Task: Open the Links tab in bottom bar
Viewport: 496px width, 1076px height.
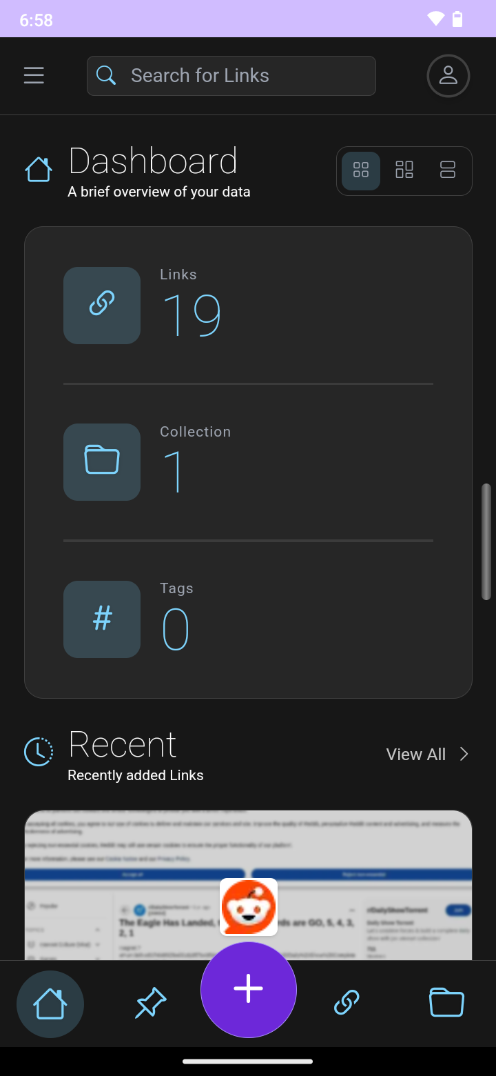Action: (x=347, y=1002)
